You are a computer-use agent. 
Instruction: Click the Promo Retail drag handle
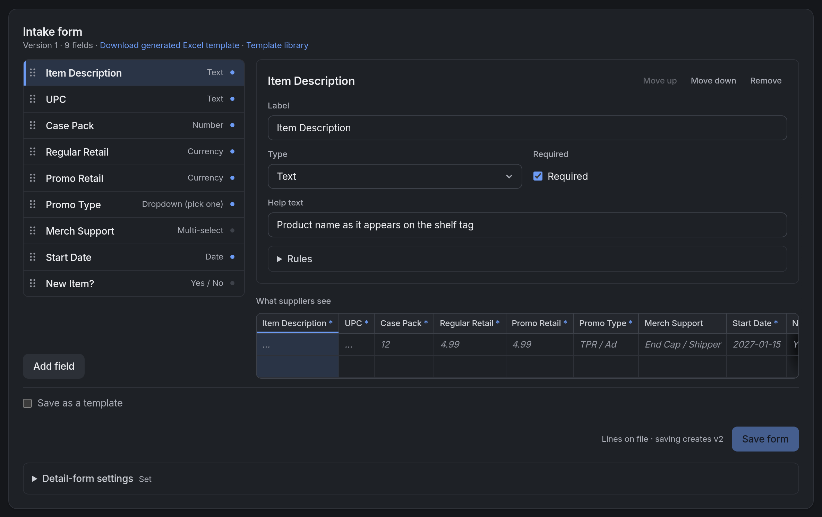click(x=33, y=178)
